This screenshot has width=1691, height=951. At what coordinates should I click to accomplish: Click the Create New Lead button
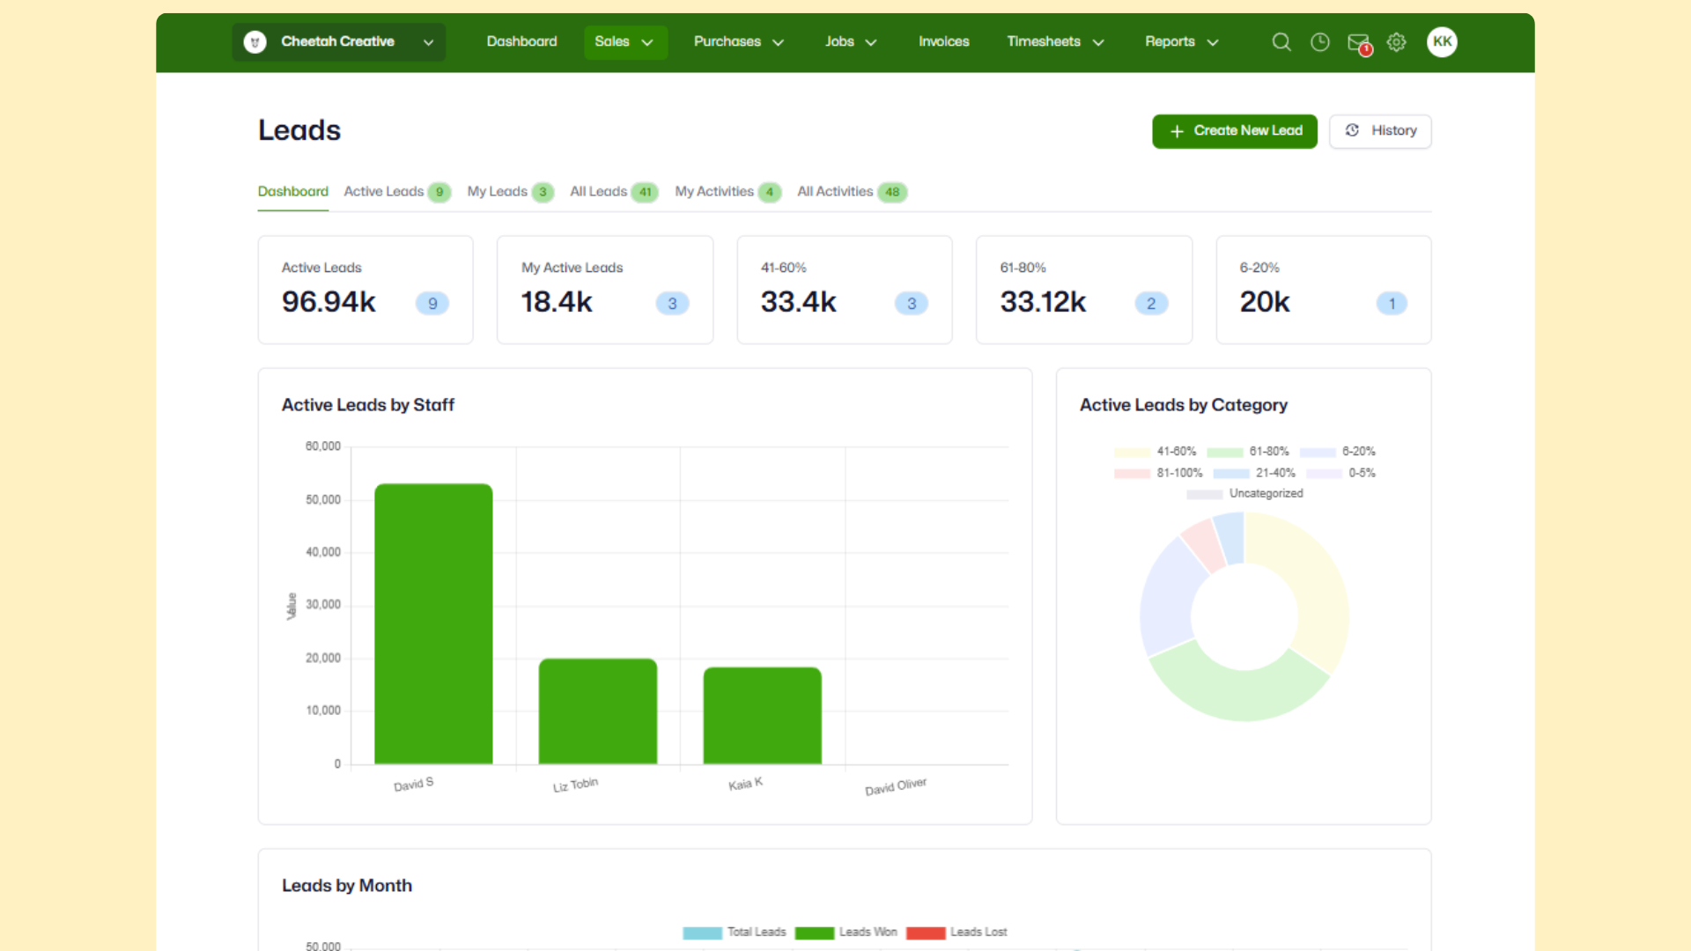[1234, 131]
